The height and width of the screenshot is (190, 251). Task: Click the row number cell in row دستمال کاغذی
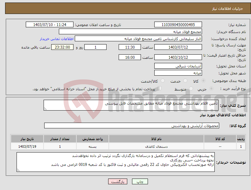pos(241,146)
